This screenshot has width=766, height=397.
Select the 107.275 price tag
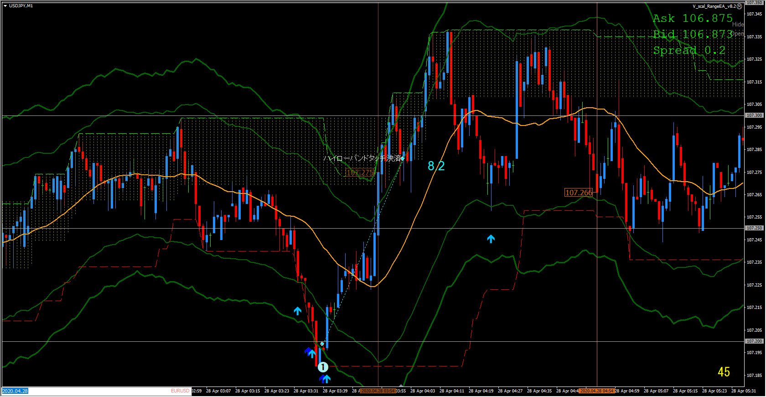[x=360, y=172]
